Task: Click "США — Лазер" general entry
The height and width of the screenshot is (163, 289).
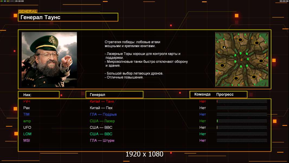Action: [x=102, y=121]
